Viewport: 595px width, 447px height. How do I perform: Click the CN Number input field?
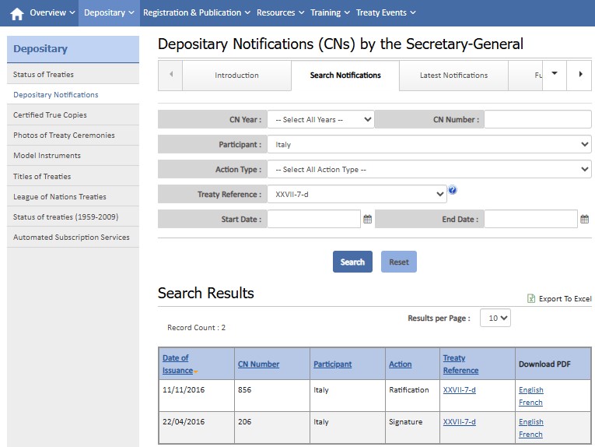pyautogui.click(x=537, y=120)
